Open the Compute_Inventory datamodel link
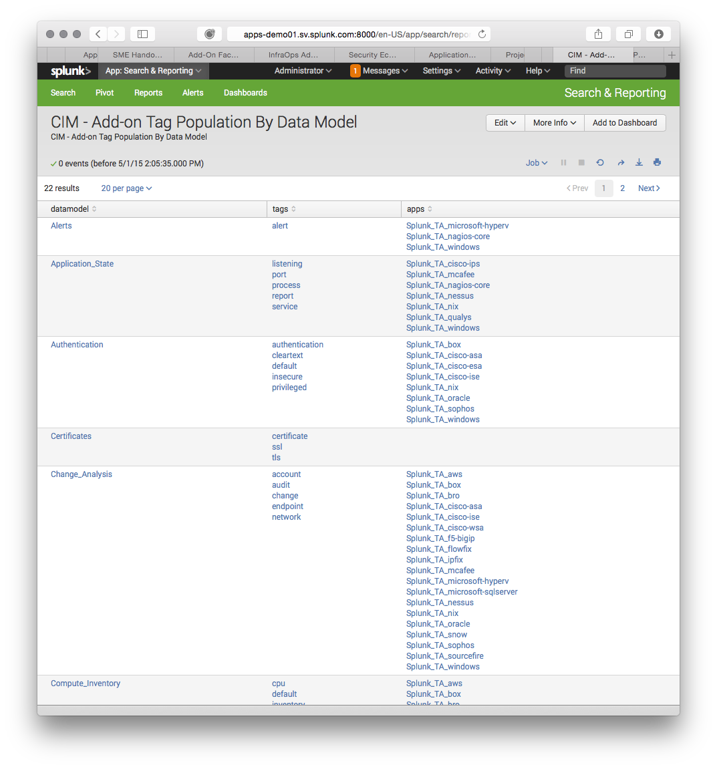 [x=86, y=683]
